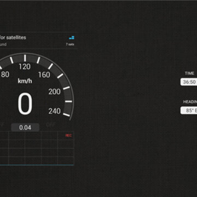Click the 120 mark on speedometer dial

pyautogui.click(x=25, y=67)
